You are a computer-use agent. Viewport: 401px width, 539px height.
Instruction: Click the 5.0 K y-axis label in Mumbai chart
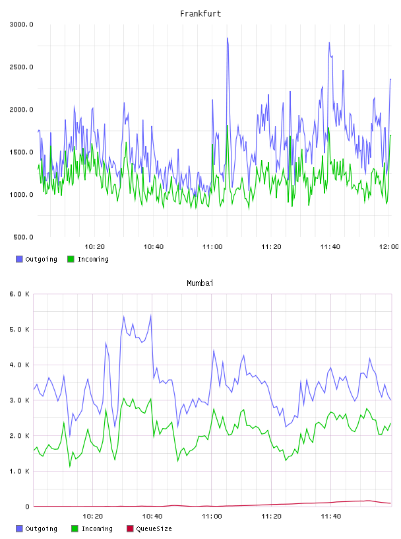pyautogui.click(x=19, y=330)
